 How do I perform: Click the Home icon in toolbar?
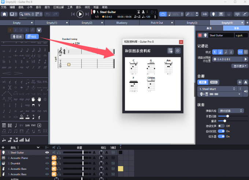(4, 14)
